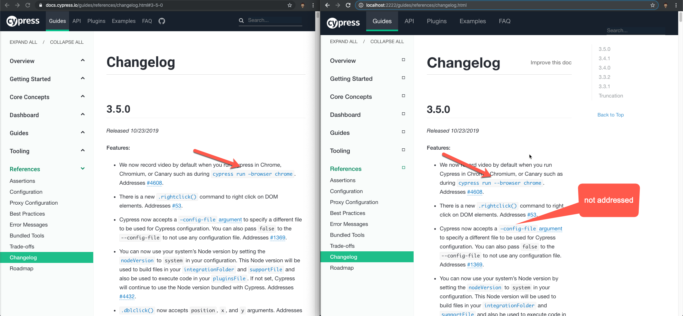Expand Getting Started toggle in right sidebar

tap(403, 78)
